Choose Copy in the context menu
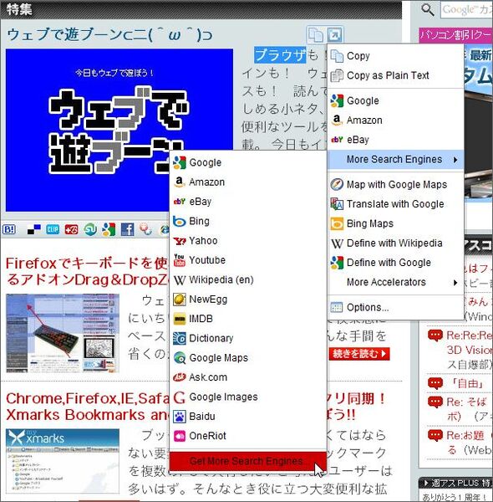This screenshot has width=493, height=502. pos(395,56)
